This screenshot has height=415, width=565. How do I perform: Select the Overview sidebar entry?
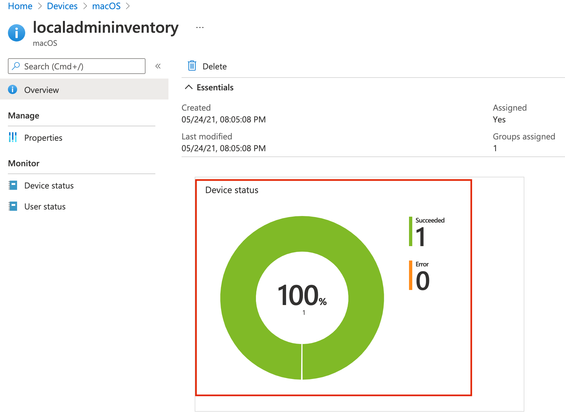[41, 89]
